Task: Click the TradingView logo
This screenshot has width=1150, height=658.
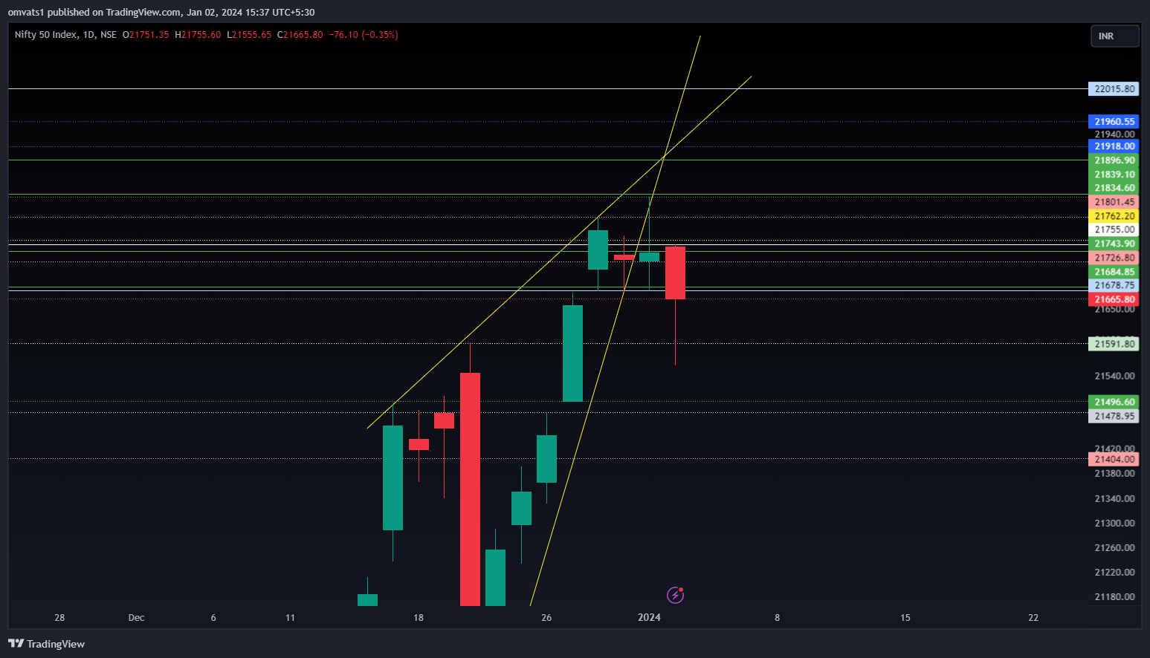Action: (47, 644)
